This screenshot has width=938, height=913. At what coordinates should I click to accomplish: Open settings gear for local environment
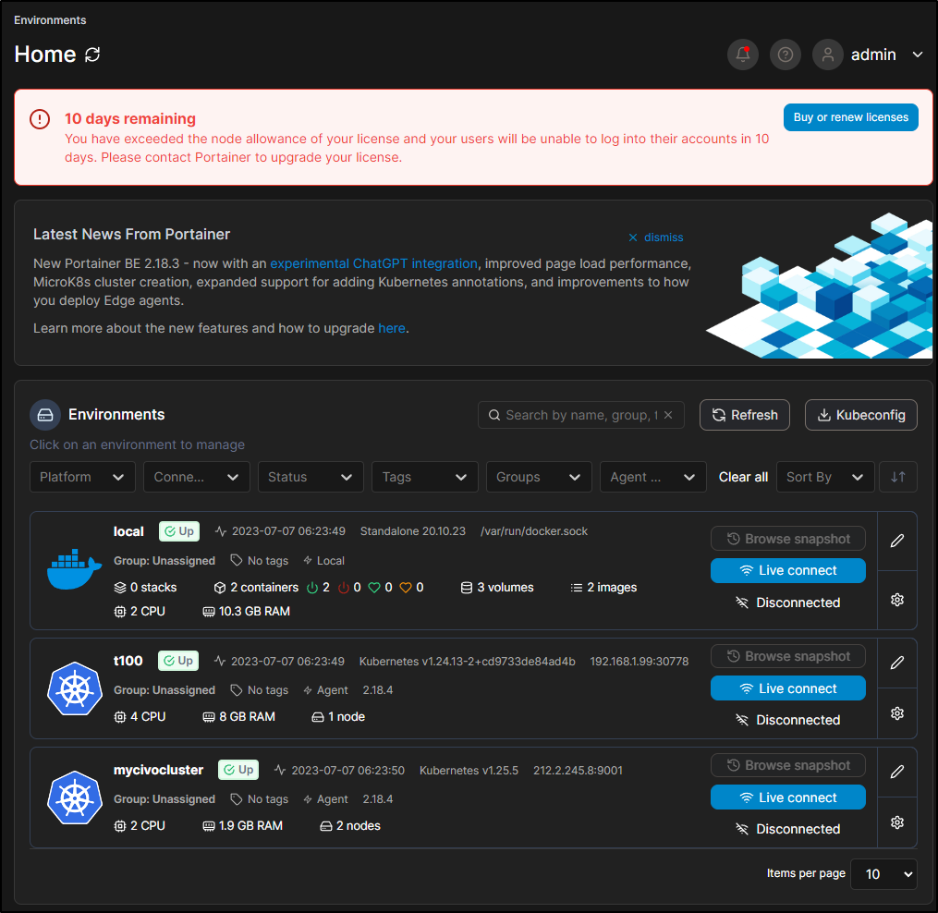896,600
